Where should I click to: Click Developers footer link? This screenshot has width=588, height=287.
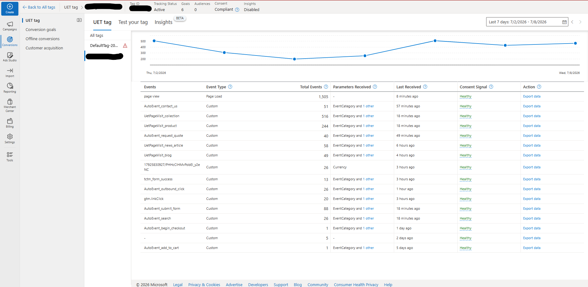pyautogui.click(x=258, y=285)
